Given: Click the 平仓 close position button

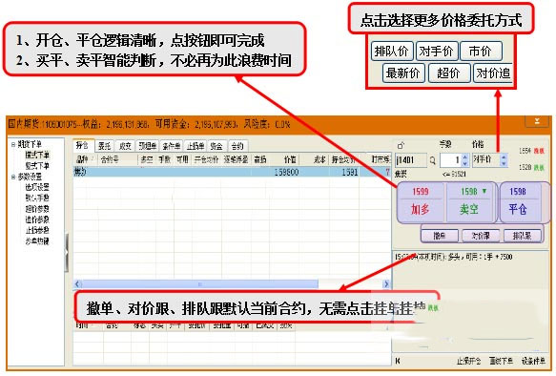Looking at the screenshot, I should click(518, 202).
